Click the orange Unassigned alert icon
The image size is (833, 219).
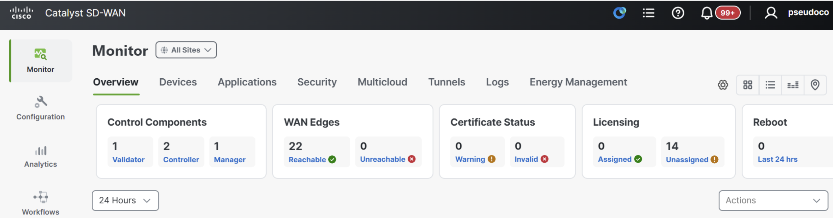tap(714, 160)
